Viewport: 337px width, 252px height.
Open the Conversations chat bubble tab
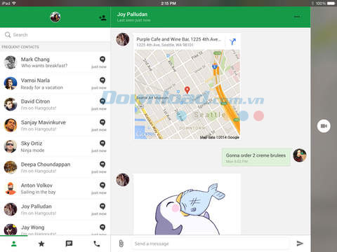(69, 244)
